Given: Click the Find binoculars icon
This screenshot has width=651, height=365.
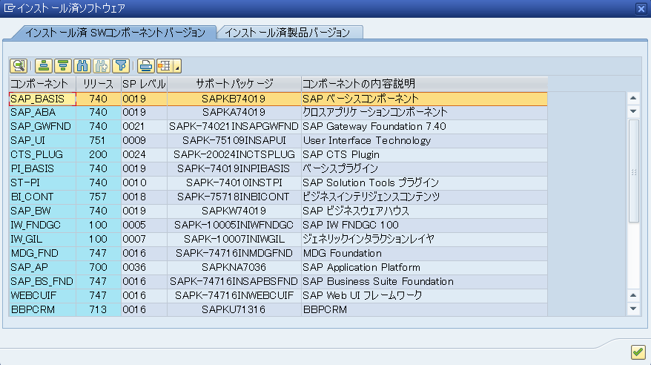Looking at the screenshot, I should click(x=82, y=65).
